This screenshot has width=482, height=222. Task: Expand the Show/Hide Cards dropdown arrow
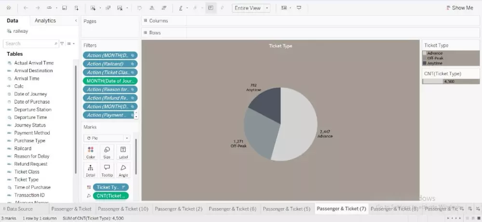point(291,8)
